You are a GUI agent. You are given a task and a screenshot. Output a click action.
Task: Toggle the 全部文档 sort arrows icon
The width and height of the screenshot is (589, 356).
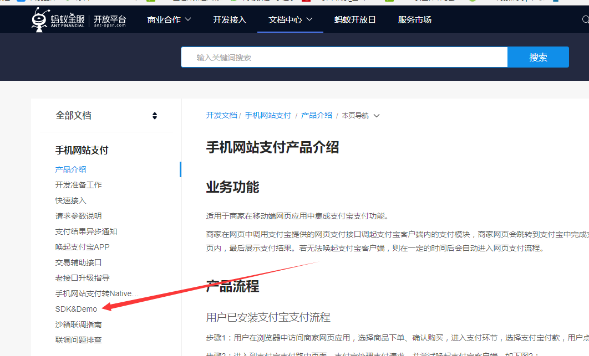point(154,116)
